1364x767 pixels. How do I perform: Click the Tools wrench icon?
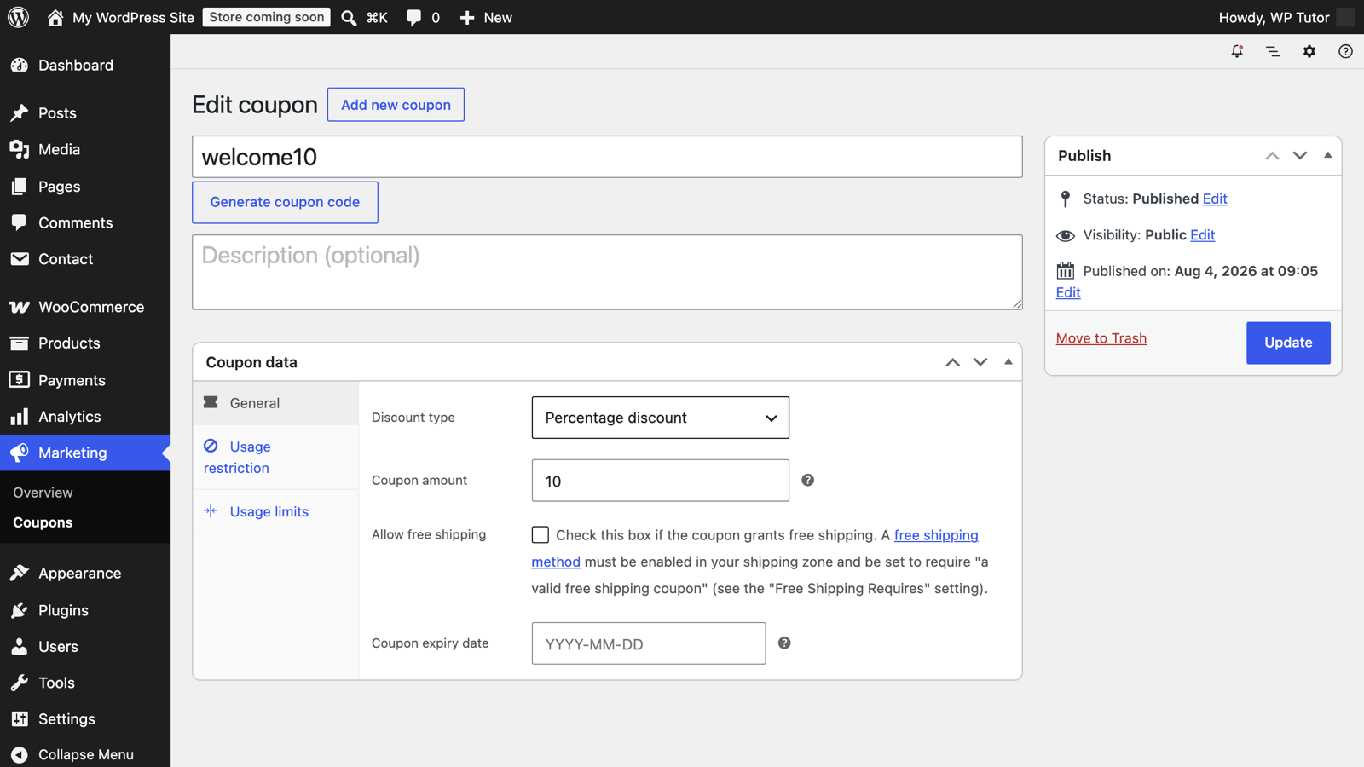20,682
